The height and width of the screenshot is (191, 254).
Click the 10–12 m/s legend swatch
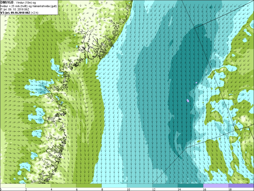click(x=140, y=186)
